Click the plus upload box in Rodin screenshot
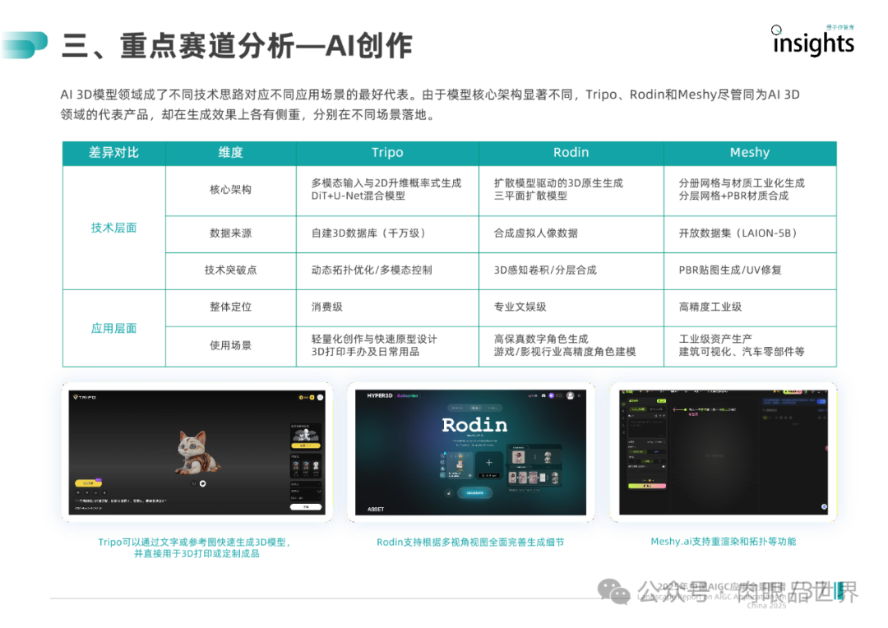 click(x=488, y=464)
